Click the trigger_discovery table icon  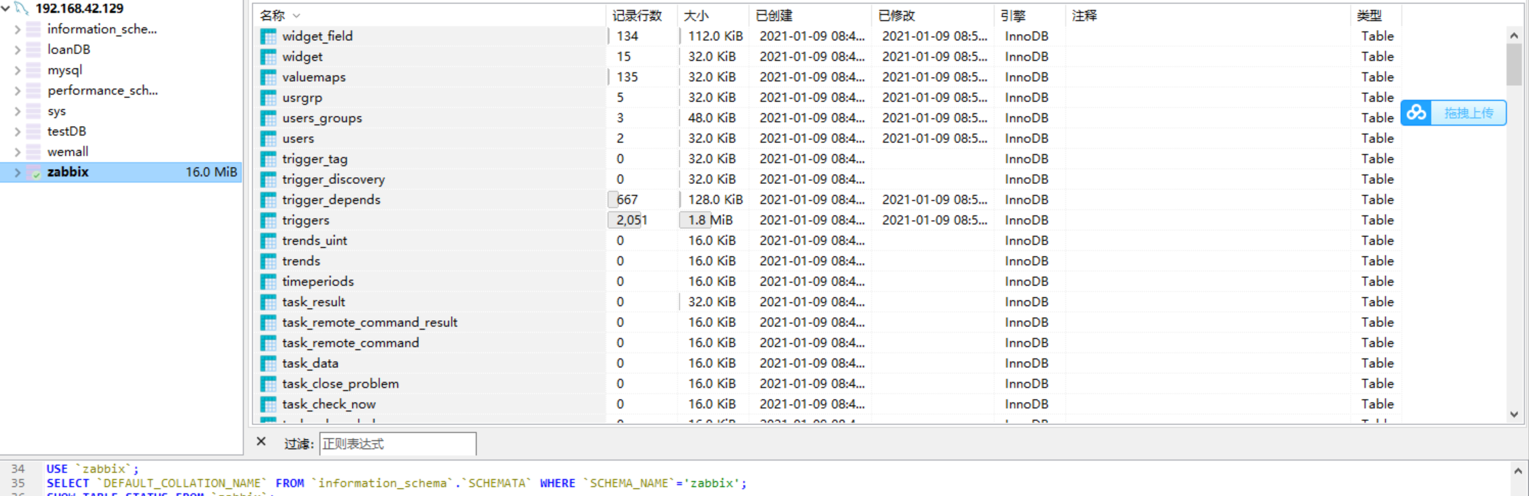(x=268, y=179)
